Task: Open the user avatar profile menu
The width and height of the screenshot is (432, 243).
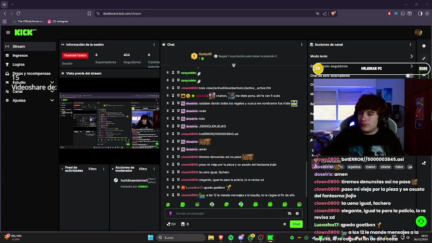Action: (418, 32)
